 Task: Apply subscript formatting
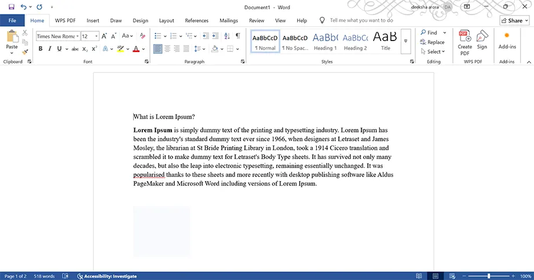click(x=85, y=49)
